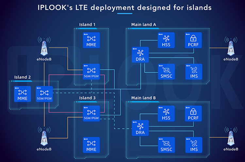The image size is (245, 162).
Task: Click the 'eNodeB' caption left of Island 3
Action: 44,149
